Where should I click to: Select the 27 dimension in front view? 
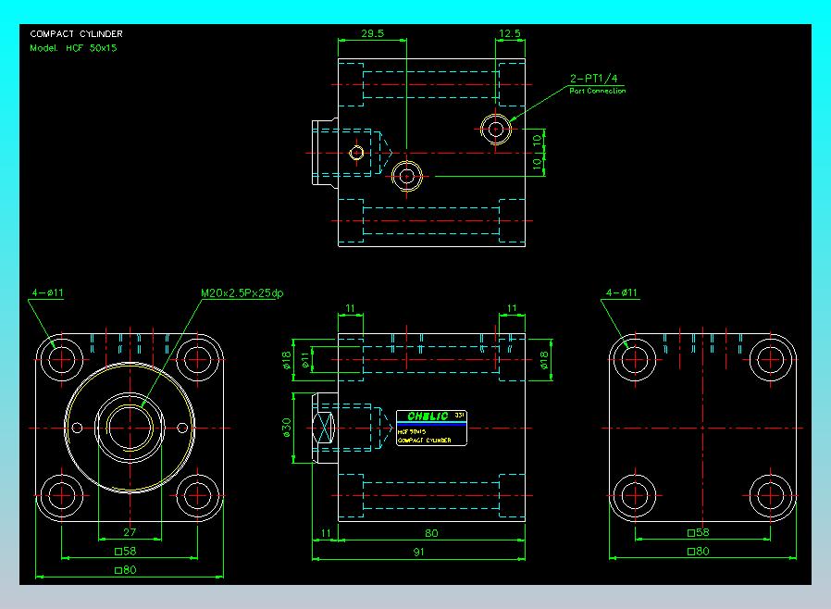click(130, 531)
